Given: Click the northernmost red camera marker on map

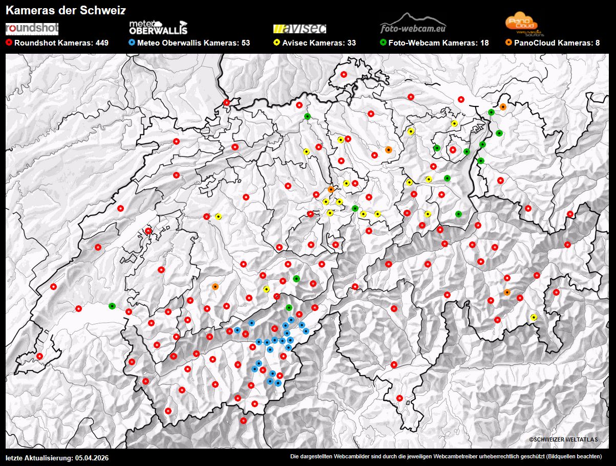Looking at the screenshot, I should click(x=344, y=74).
